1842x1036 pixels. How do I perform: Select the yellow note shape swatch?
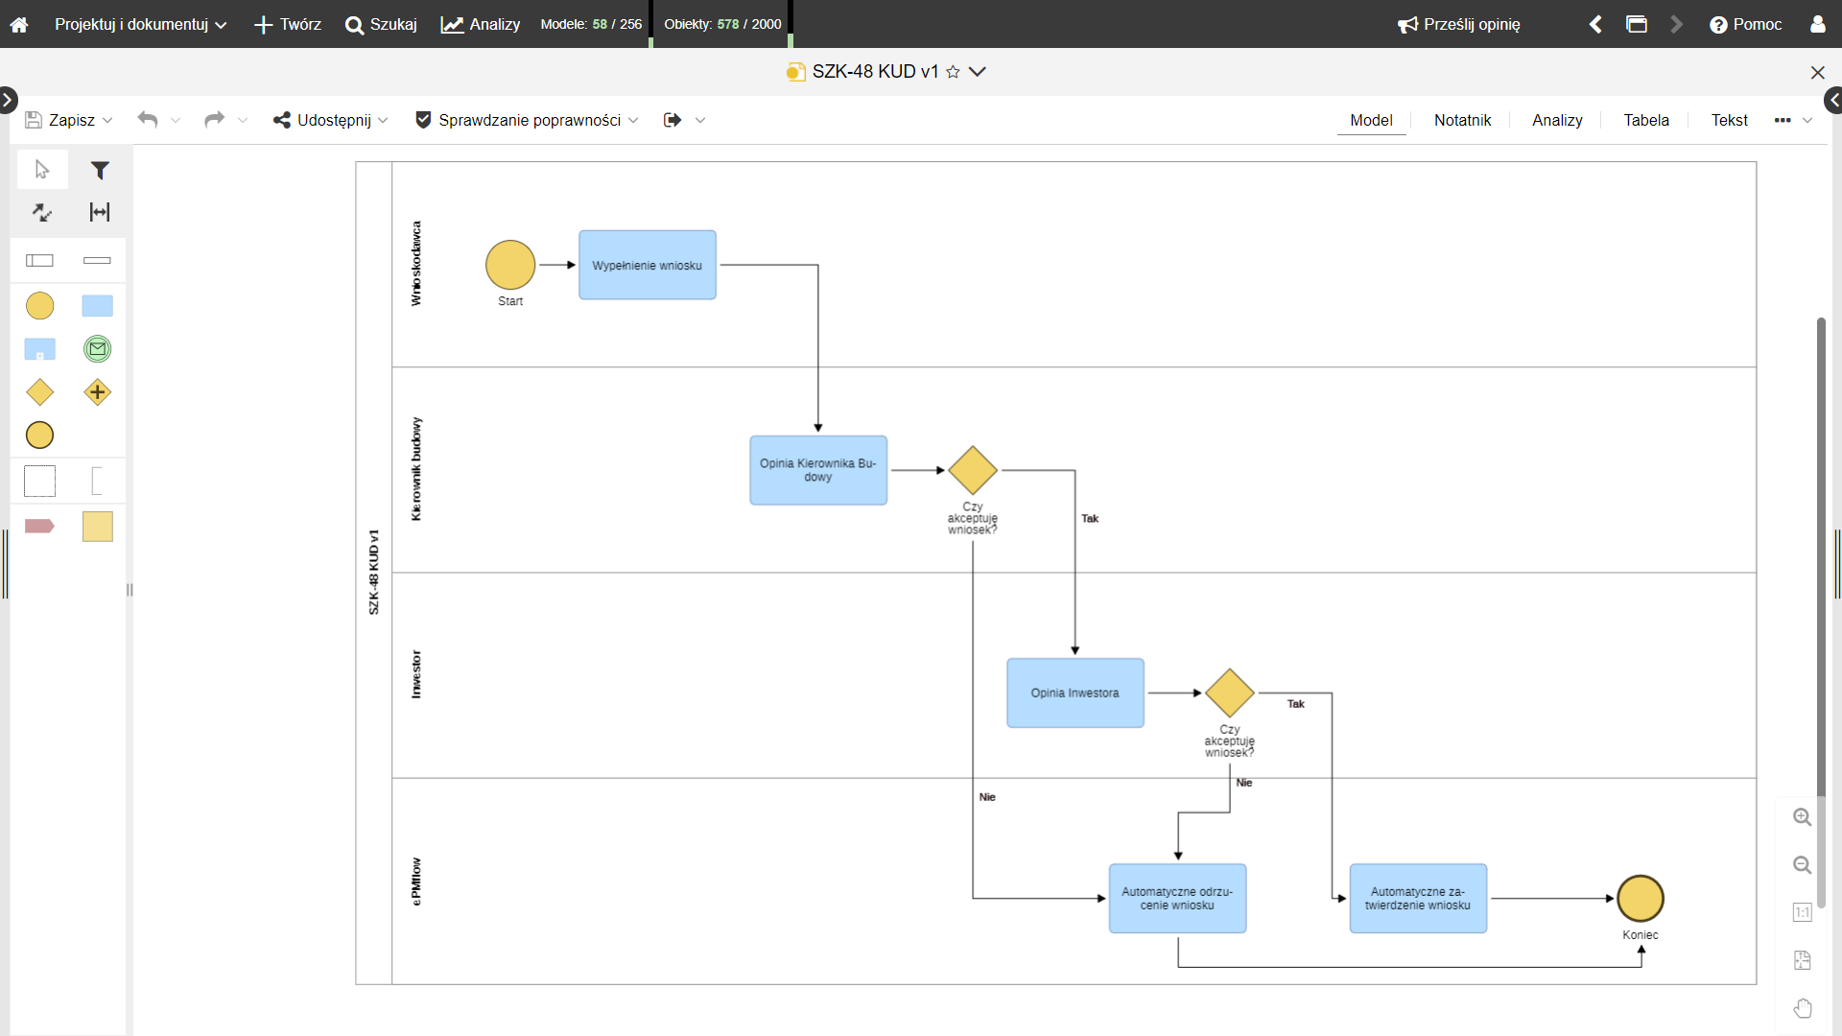pyautogui.click(x=97, y=527)
